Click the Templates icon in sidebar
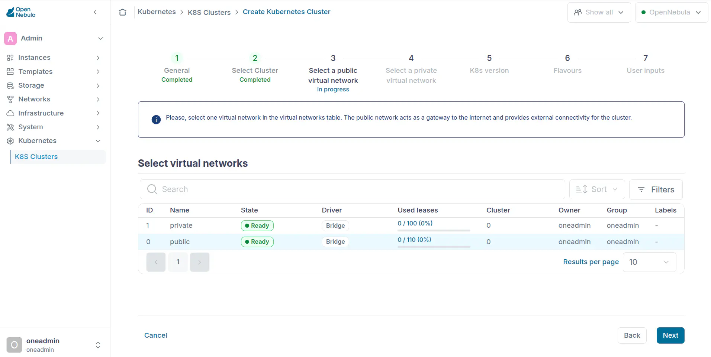The image size is (711, 357). (10, 71)
